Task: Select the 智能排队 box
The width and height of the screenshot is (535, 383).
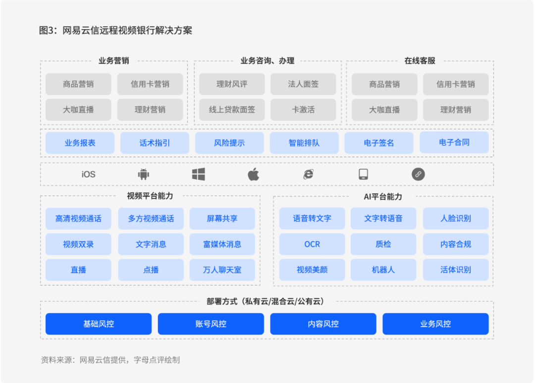Action: (304, 143)
